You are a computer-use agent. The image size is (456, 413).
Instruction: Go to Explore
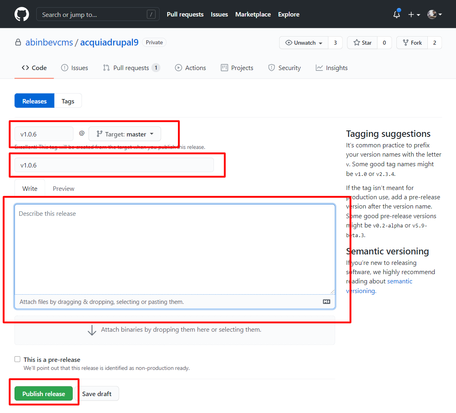(x=288, y=14)
